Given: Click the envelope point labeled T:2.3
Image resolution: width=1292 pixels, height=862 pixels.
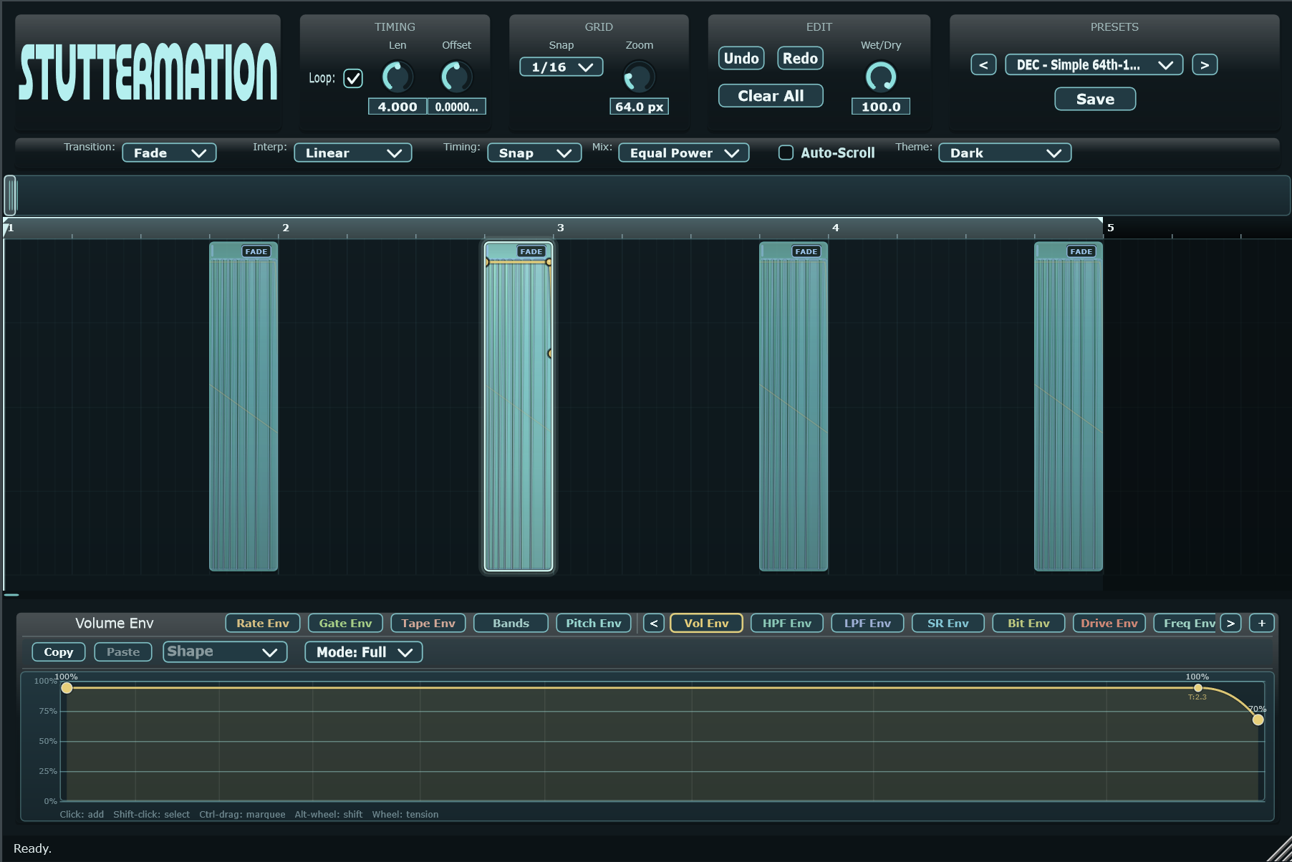Looking at the screenshot, I should 1197,688.
